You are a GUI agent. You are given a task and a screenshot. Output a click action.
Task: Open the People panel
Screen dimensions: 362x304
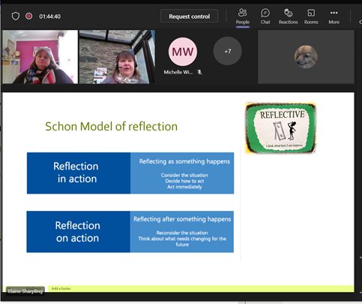point(243,17)
